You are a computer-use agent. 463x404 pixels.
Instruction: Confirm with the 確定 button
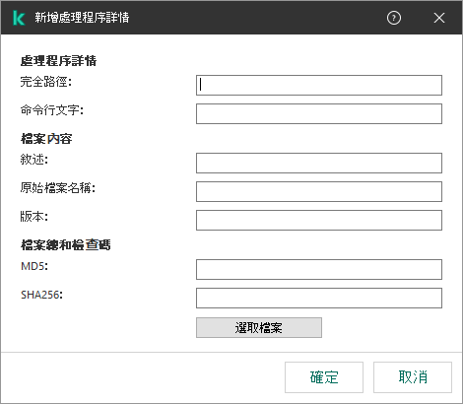pos(324,377)
